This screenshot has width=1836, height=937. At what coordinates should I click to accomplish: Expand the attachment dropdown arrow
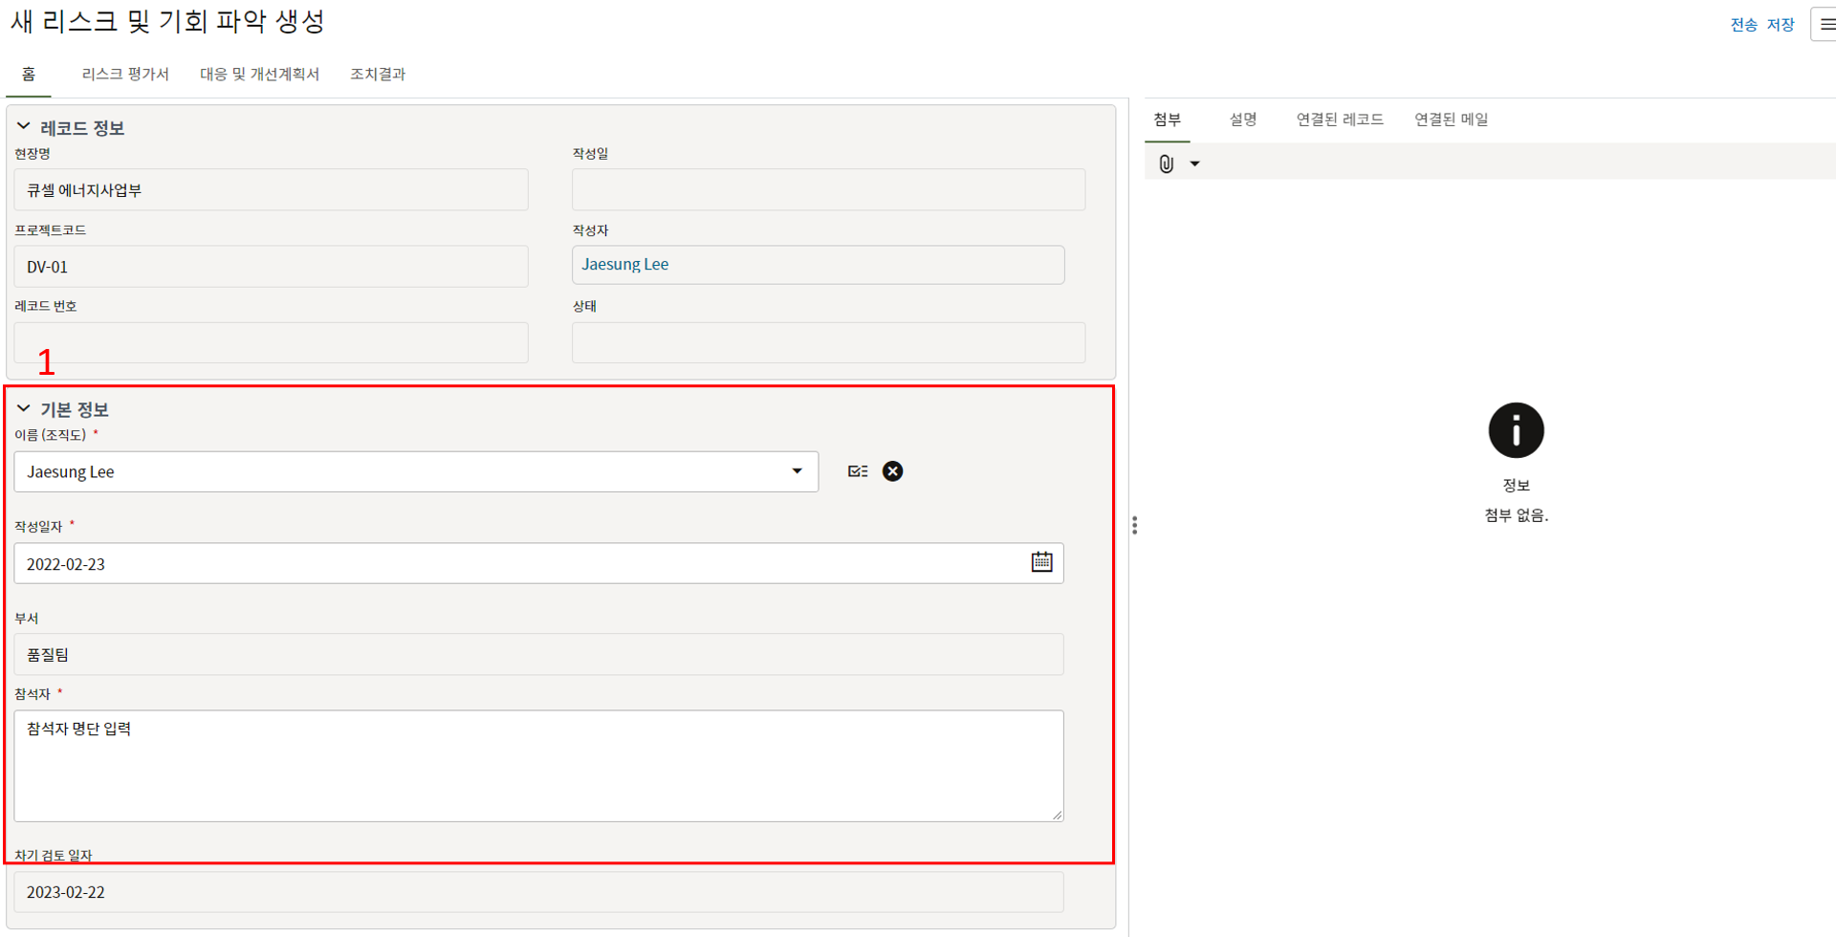(1194, 163)
